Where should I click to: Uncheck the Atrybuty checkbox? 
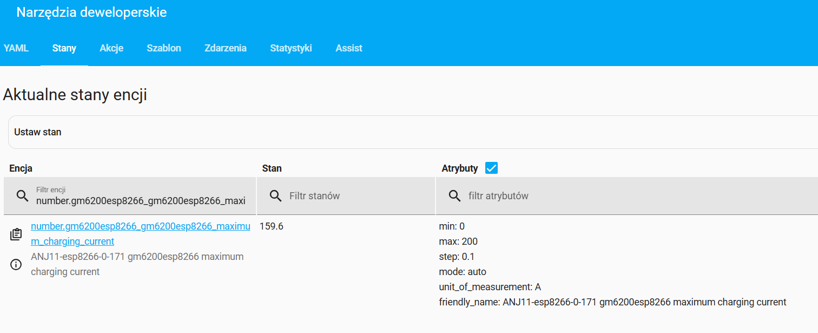(491, 168)
